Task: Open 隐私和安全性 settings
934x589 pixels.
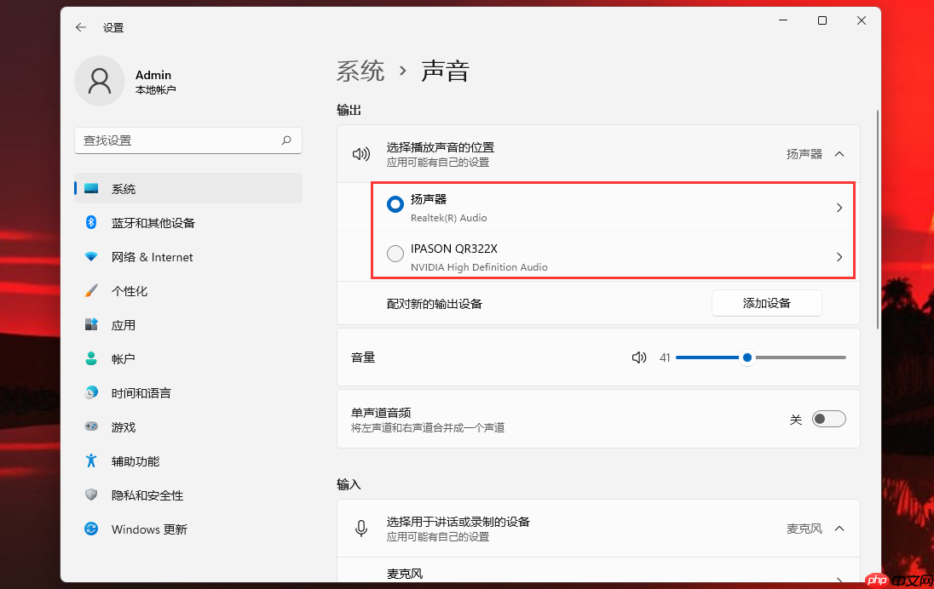Action: tap(153, 495)
